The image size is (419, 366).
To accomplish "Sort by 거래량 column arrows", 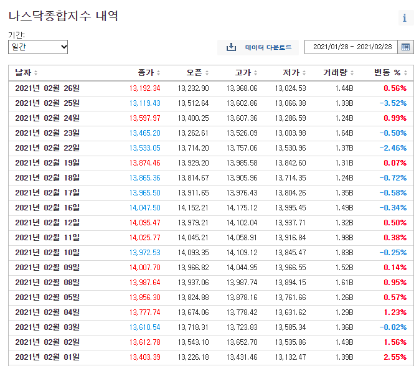I will (x=352, y=73).
